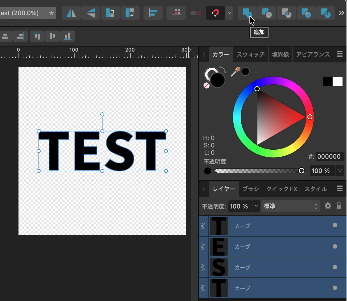
Task: Switch to the レイヤー tab
Action: 224,189
